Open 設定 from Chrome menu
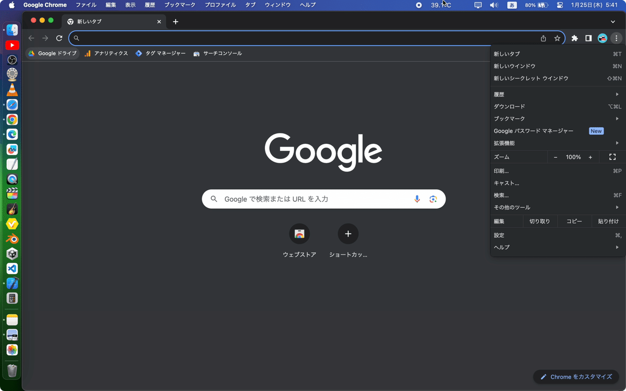This screenshot has width=626, height=391. 558,235
